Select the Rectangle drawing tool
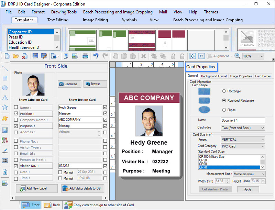 5,78
